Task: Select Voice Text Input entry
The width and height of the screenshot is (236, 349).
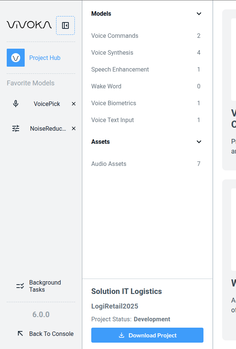Action: [x=113, y=120]
